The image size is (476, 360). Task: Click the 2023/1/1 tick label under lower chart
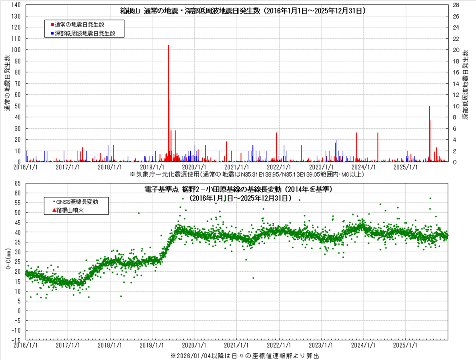(x=322, y=345)
